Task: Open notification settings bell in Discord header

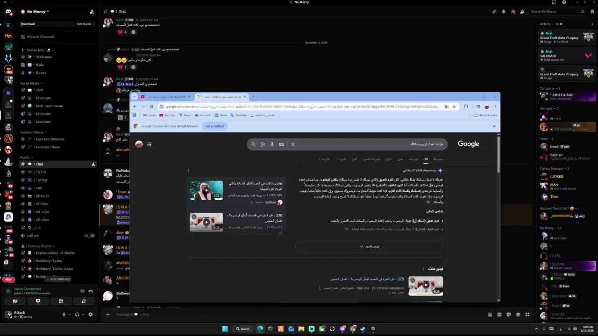Action: click(504, 12)
